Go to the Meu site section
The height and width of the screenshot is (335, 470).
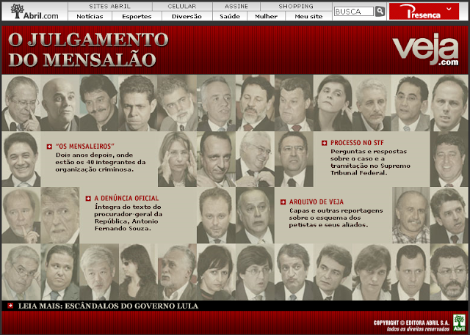click(x=308, y=16)
